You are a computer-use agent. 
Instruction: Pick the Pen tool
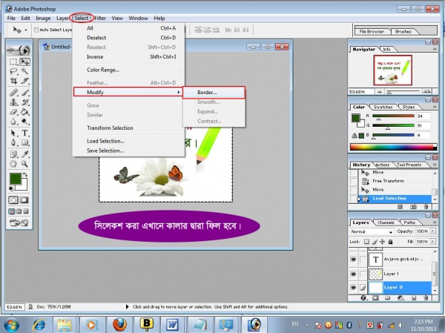[x=13, y=142]
